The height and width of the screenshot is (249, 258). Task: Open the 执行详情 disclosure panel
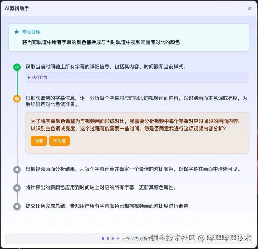38,77
